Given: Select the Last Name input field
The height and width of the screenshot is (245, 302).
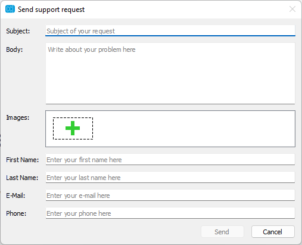Looking at the screenshot, I should point(170,177).
